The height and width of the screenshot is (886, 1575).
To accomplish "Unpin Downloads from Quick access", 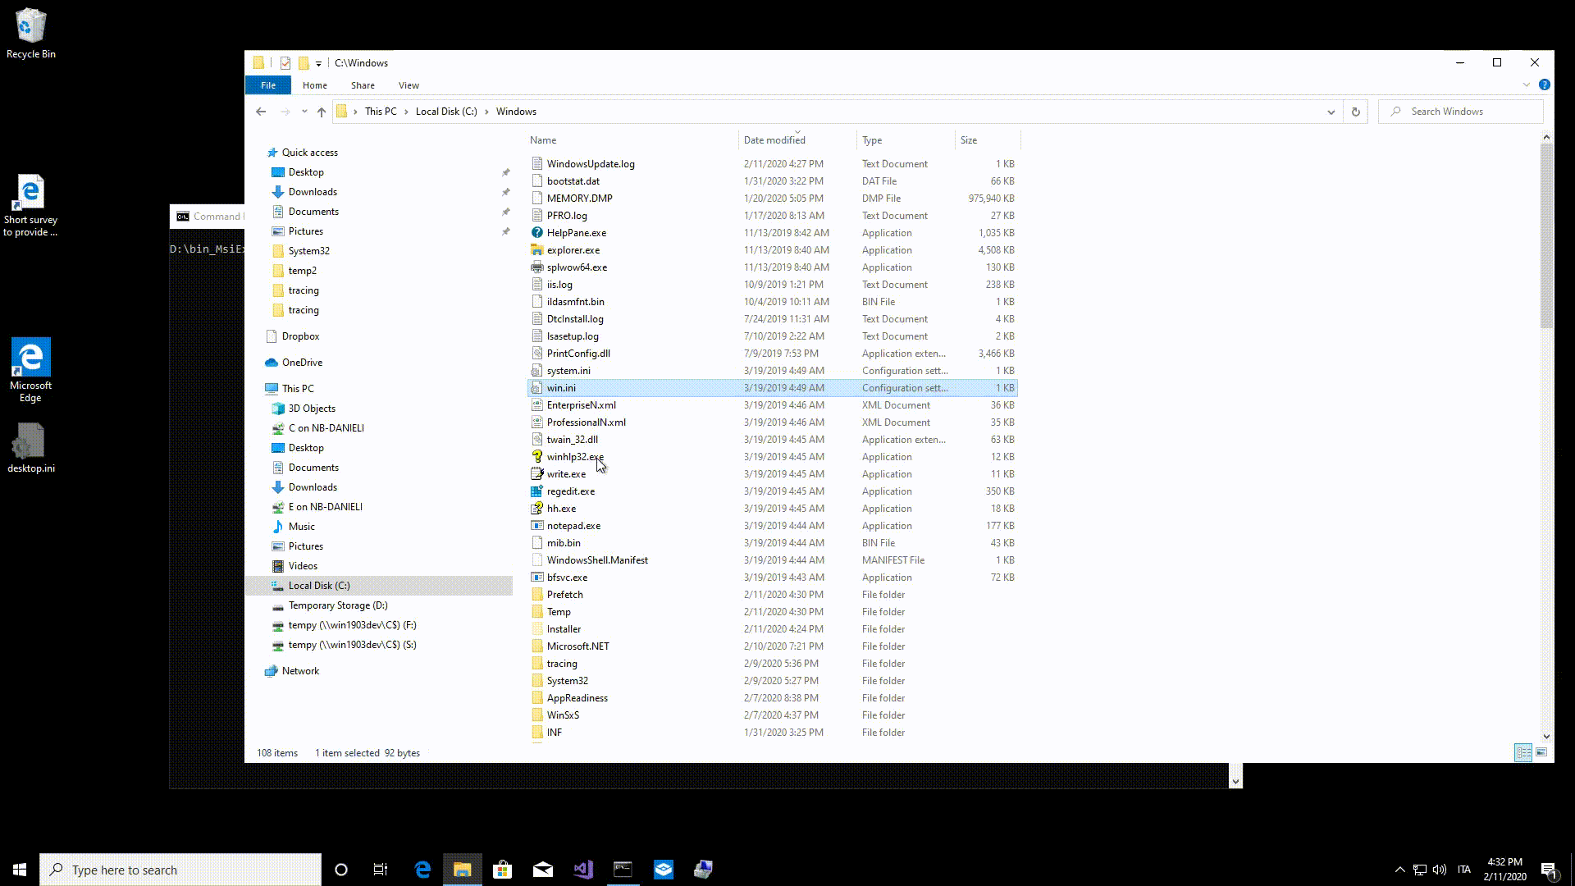I will 505,192.
